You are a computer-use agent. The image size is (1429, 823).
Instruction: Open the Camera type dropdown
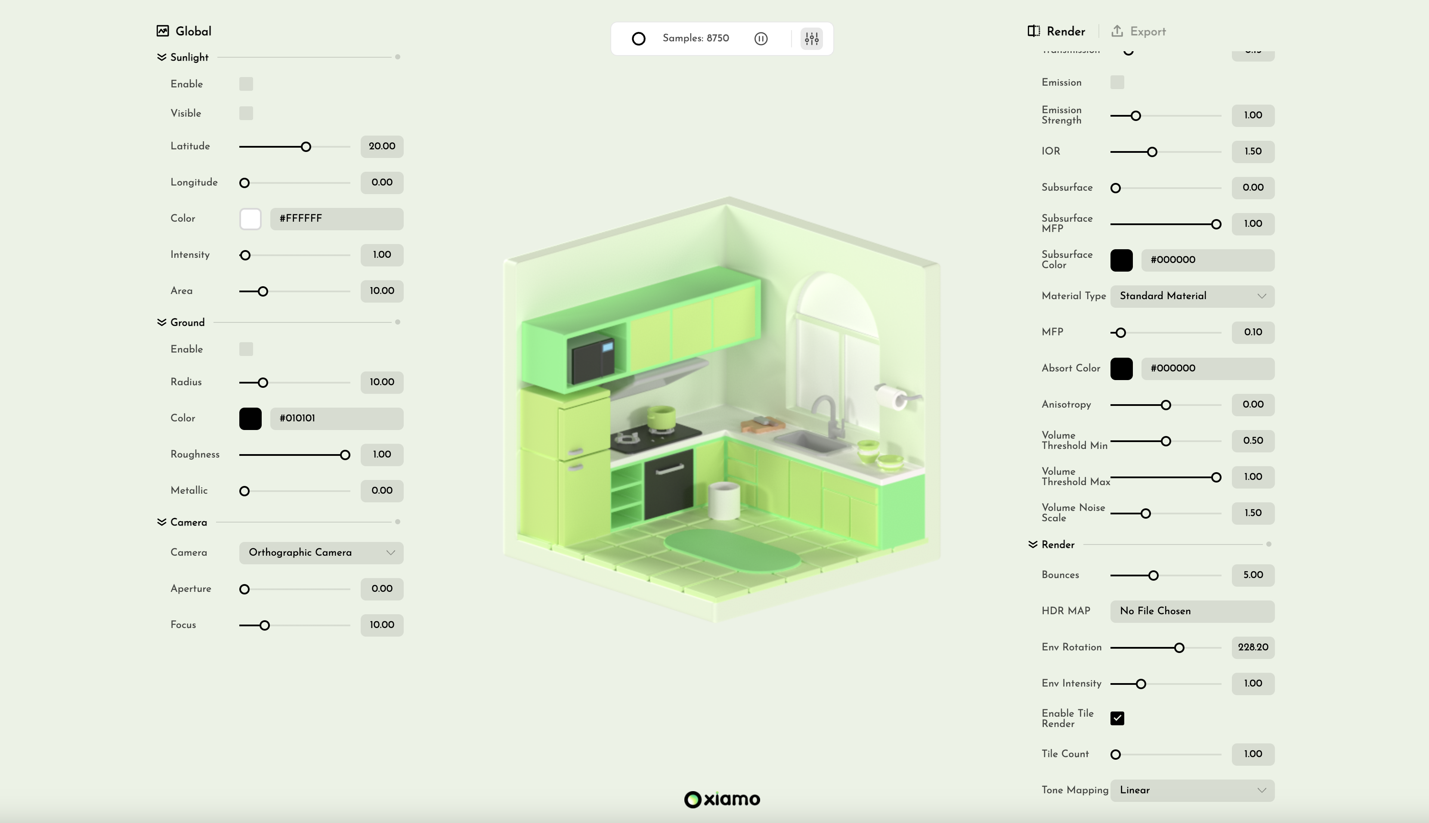point(321,553)
